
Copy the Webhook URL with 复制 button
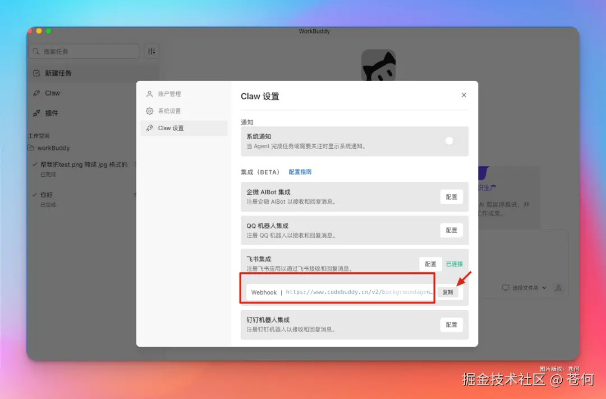[x=449, y=292]
